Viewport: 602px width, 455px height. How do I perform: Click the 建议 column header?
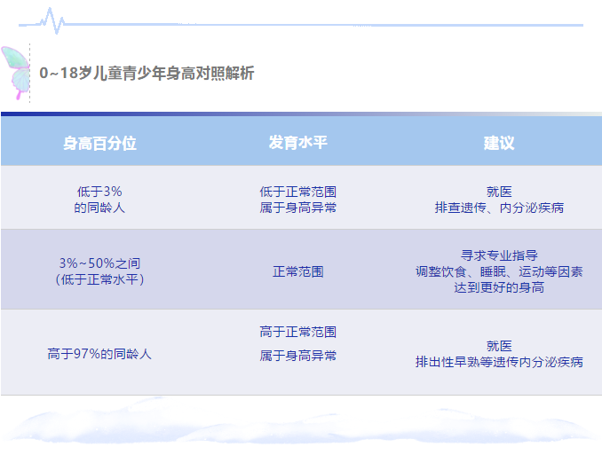point(499,143)
